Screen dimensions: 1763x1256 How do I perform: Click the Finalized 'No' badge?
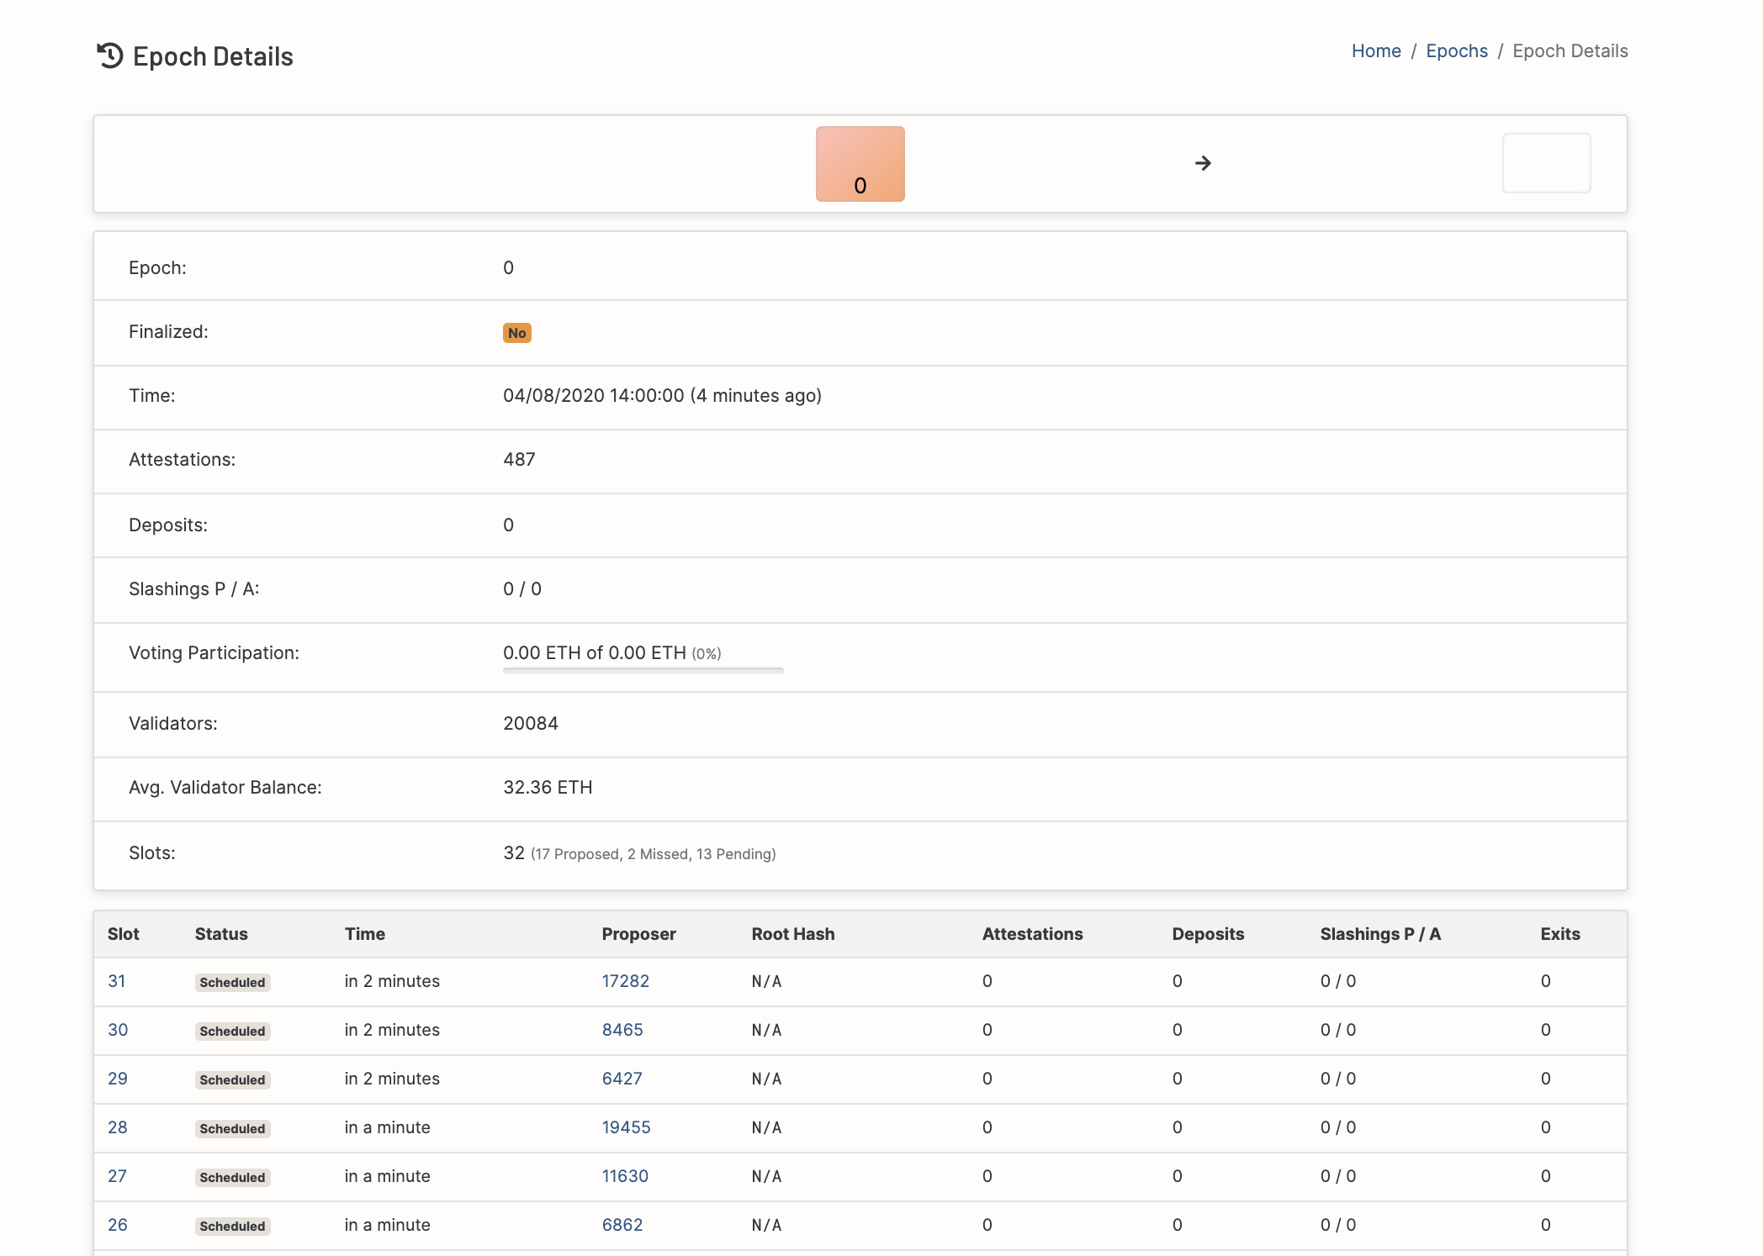click(x=516, y=333)
